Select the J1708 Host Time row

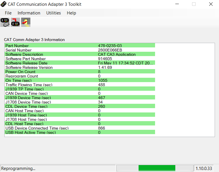pyautogui.click(x=80, y=119)
